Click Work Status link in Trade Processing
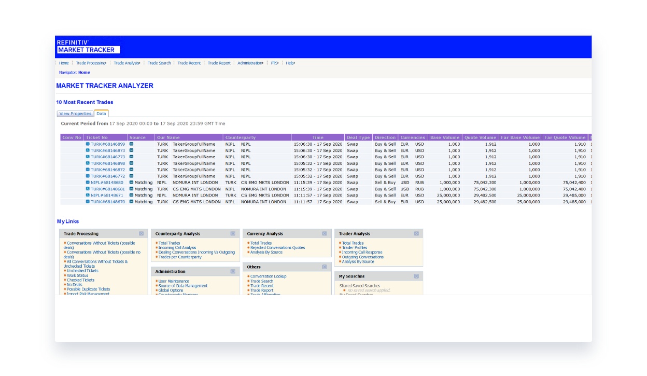This screenshot has width=647, height=376. pos(77,275)
